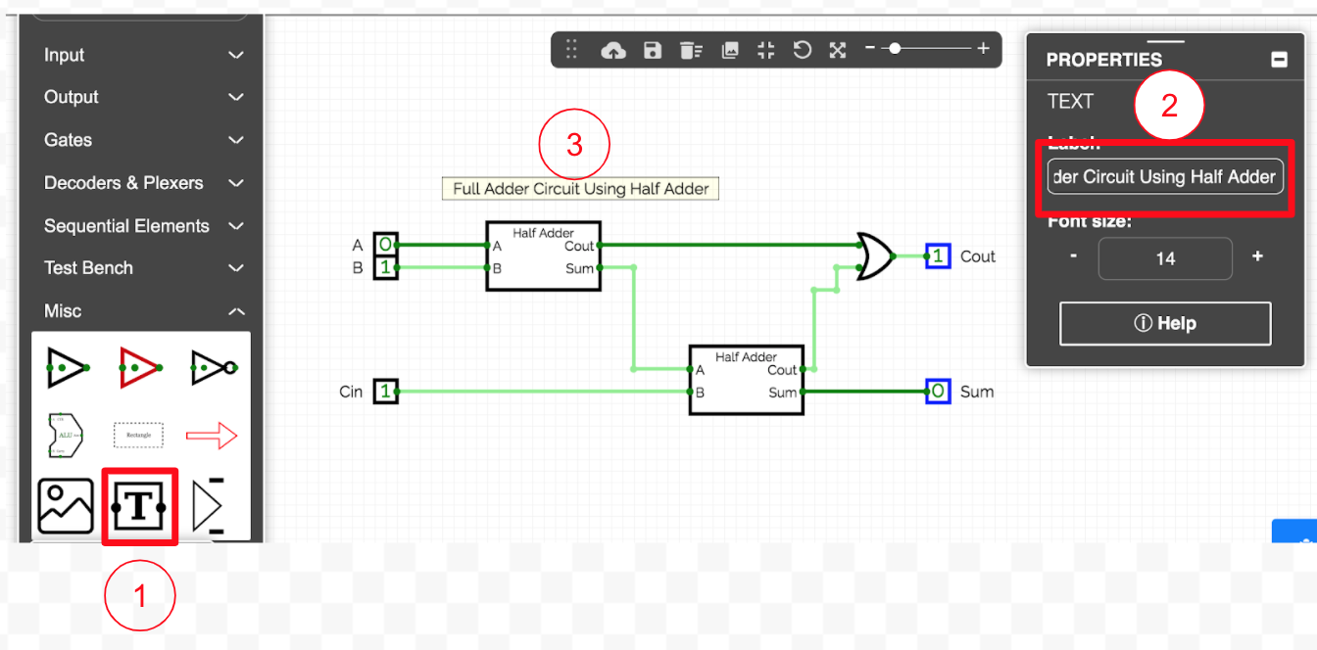Choose the red Arrow annotation element

click(212, 436)
